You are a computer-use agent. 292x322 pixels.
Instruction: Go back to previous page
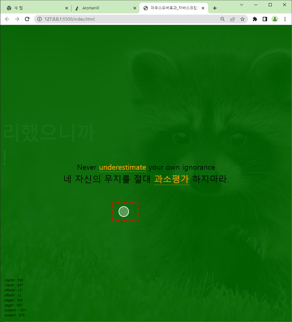point(7,19)
